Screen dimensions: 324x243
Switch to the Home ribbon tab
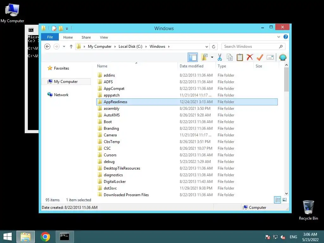tap(68, 37)
